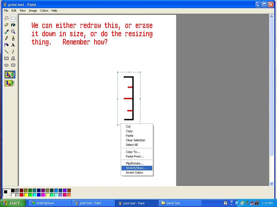Viewport: 277px width, 207px height.
Task: Open the Image menu
Action: point(33,11)
